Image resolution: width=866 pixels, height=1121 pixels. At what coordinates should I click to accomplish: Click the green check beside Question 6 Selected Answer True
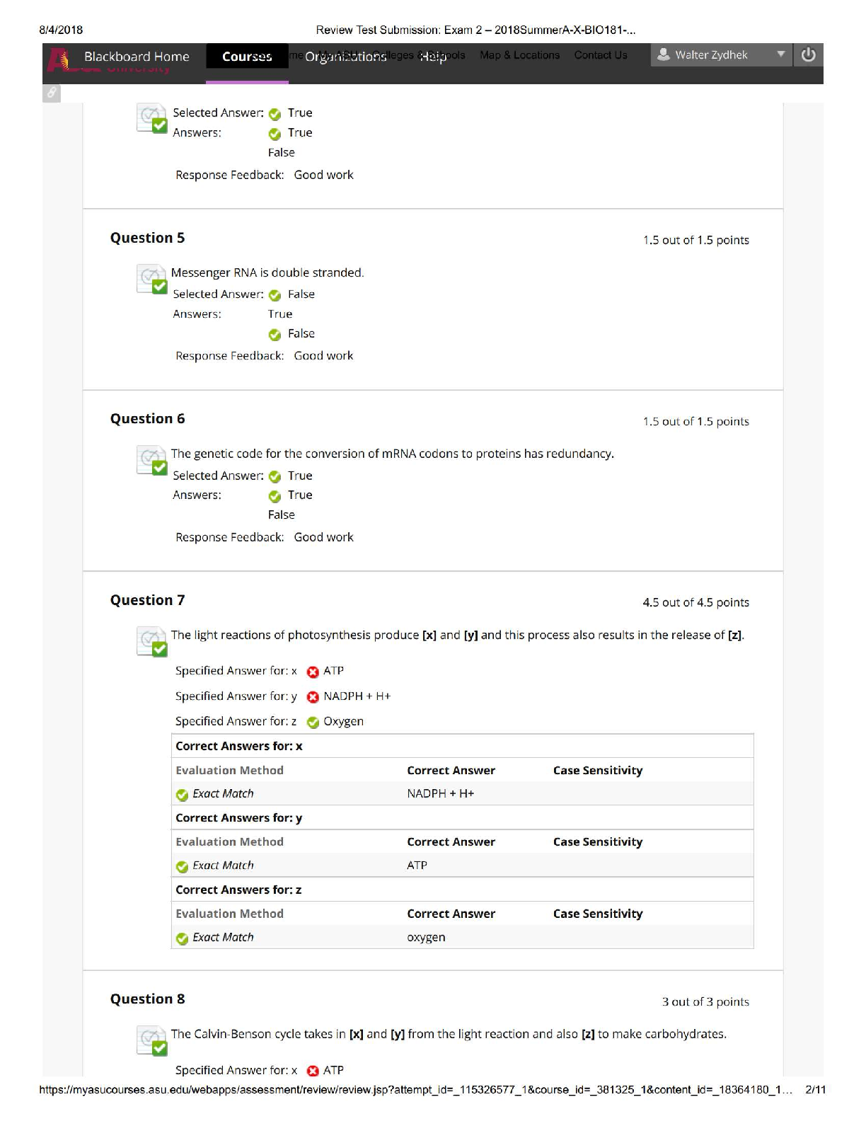click(x=275, y=477)
